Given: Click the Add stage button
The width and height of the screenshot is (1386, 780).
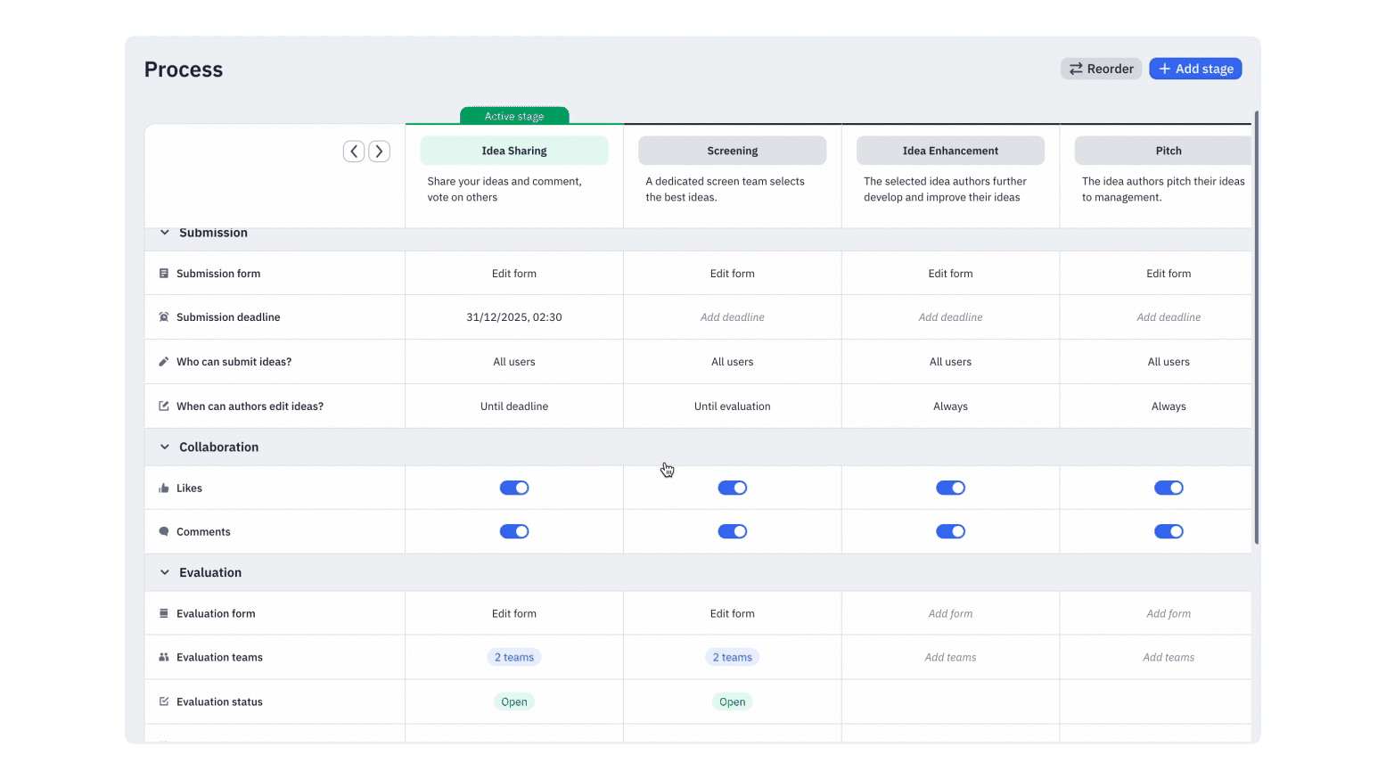Looking at the screenshot, I should point(1195,69).
